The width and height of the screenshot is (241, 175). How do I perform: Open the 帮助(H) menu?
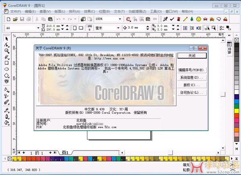[x=187, y=12]
